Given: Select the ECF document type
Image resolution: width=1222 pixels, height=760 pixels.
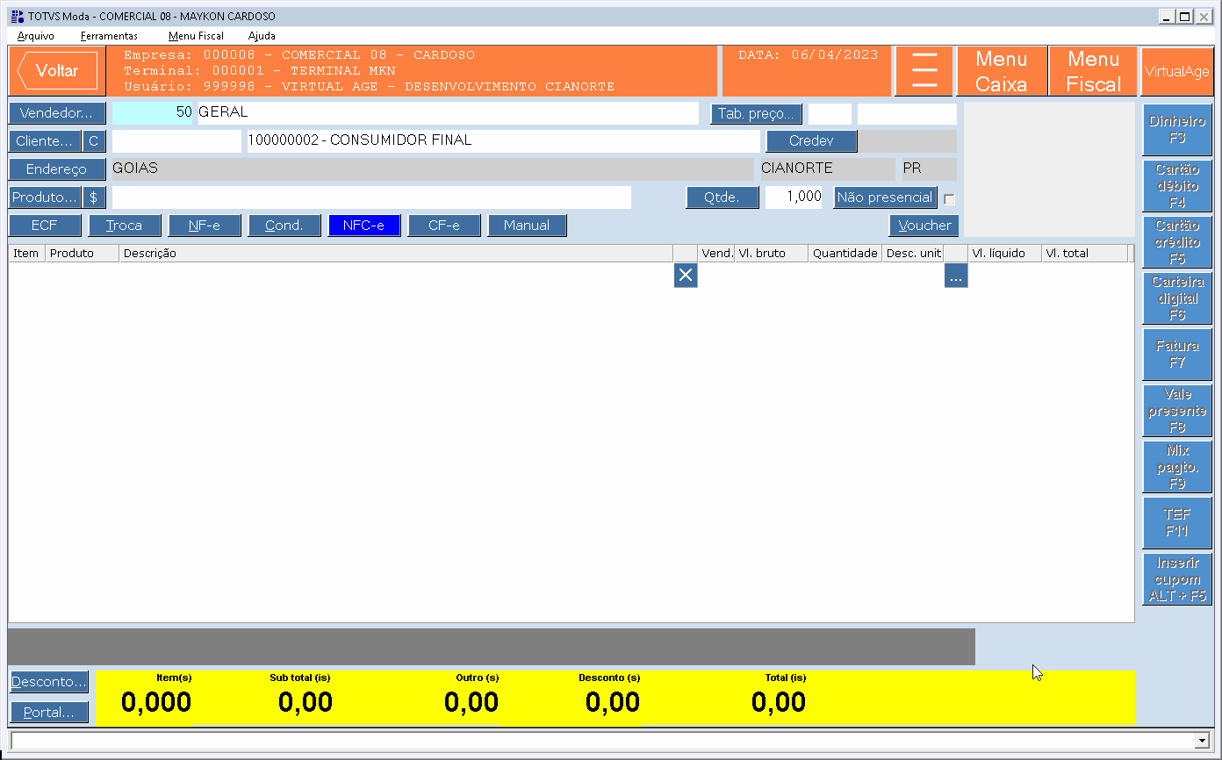Looking at the screenshot, I should click(x=45, y=226).
